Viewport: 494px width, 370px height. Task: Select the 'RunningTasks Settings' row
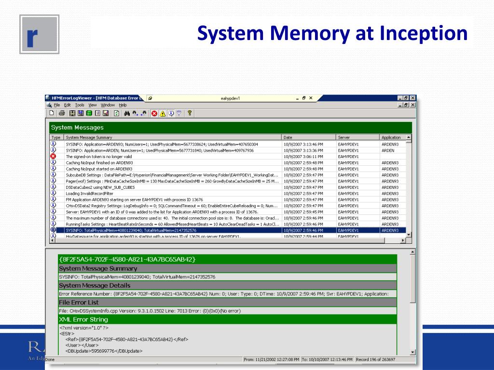pos(228,225)
